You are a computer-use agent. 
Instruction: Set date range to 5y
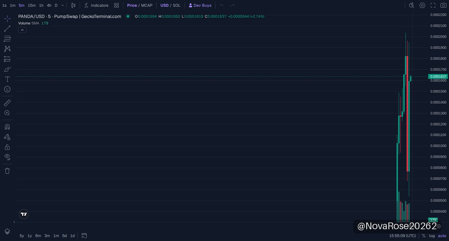pyautogui.click(x=22, y=236)
